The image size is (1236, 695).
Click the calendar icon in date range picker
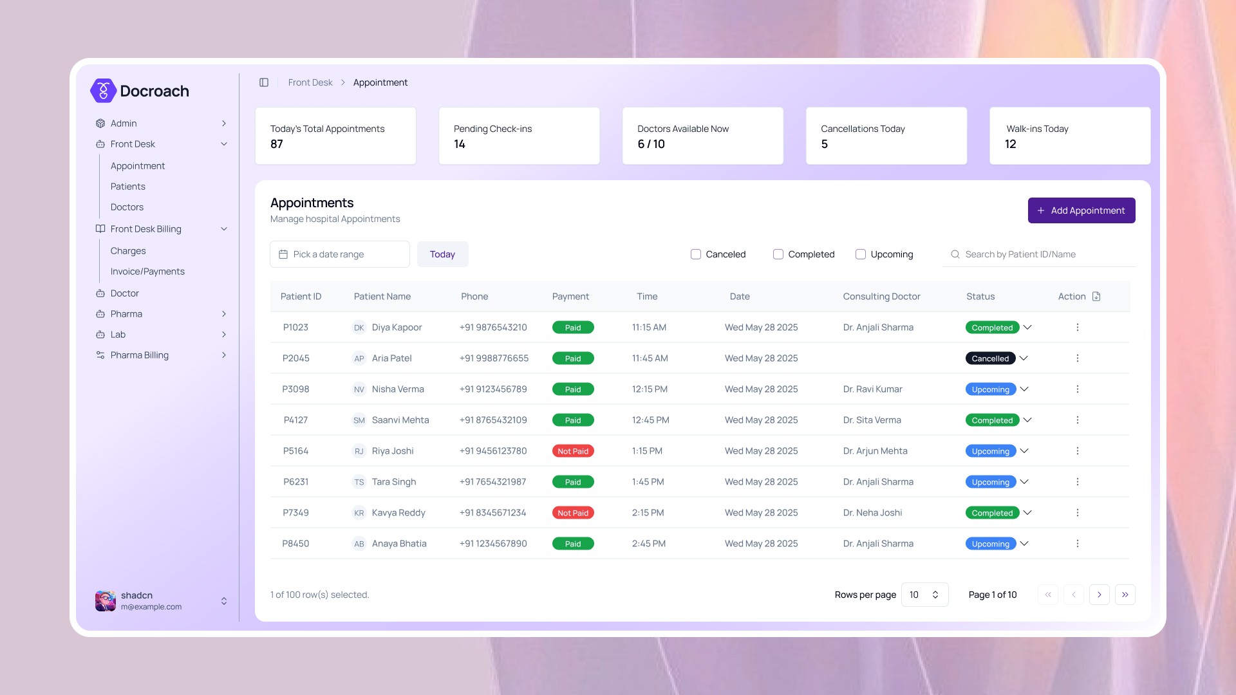click(x=283, y=254)
